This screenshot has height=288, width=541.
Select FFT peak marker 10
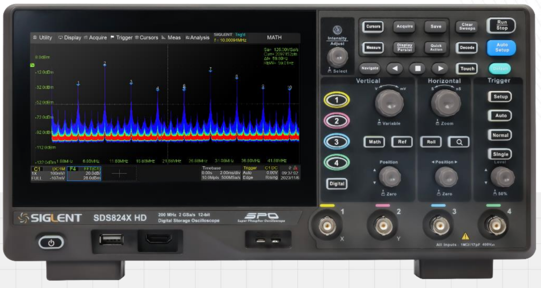pyautogui.click(x=290, y=88)
